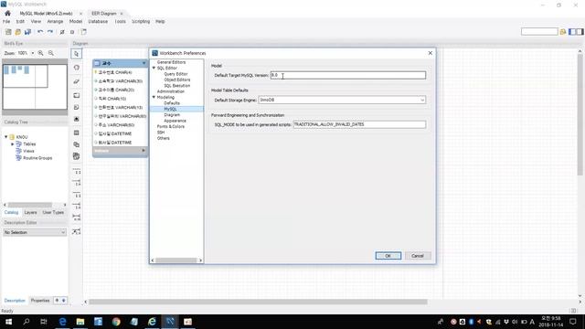This screenshot has width=585, height=329.
Task: Click the zoom out magnifier in Bird's Eye
Action: (51, 53)
